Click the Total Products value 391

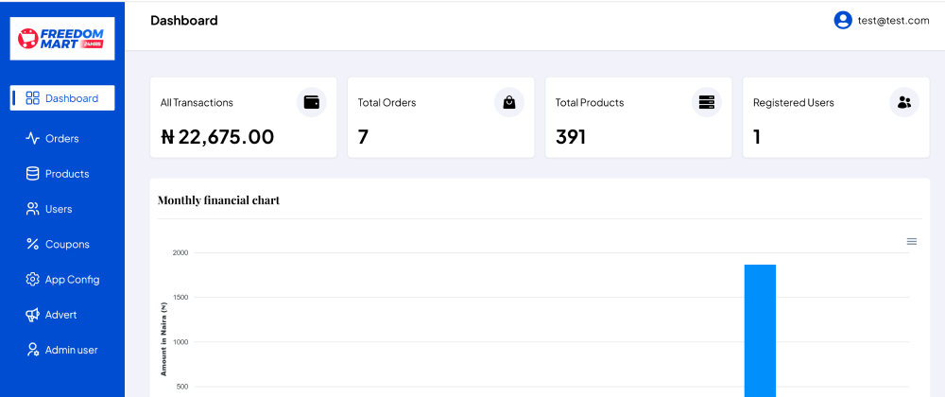coord(571,137)
